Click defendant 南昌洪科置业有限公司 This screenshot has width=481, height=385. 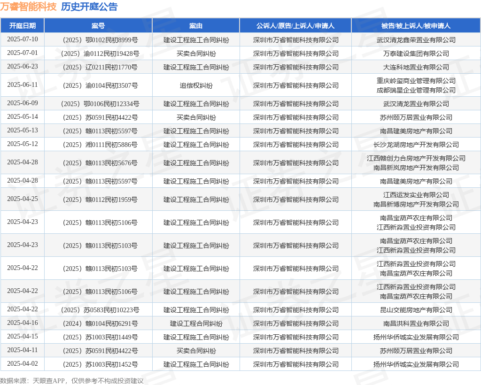pos(416,323)
